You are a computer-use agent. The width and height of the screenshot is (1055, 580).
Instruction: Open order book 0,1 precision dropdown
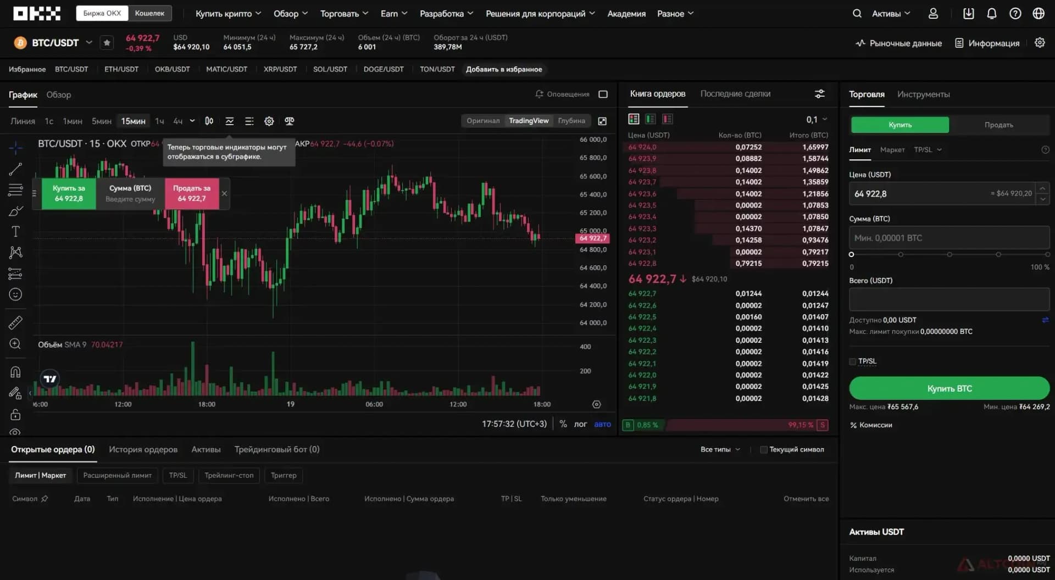817,119
